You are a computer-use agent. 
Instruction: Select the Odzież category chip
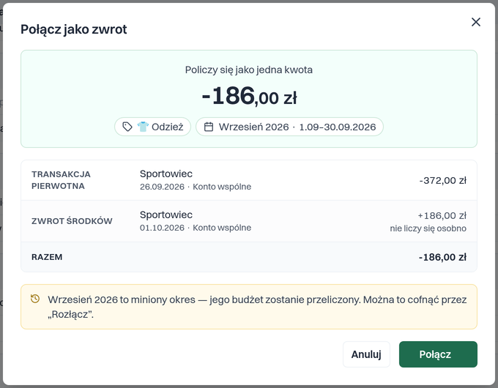pyautogui.click(x=152, y=127)
